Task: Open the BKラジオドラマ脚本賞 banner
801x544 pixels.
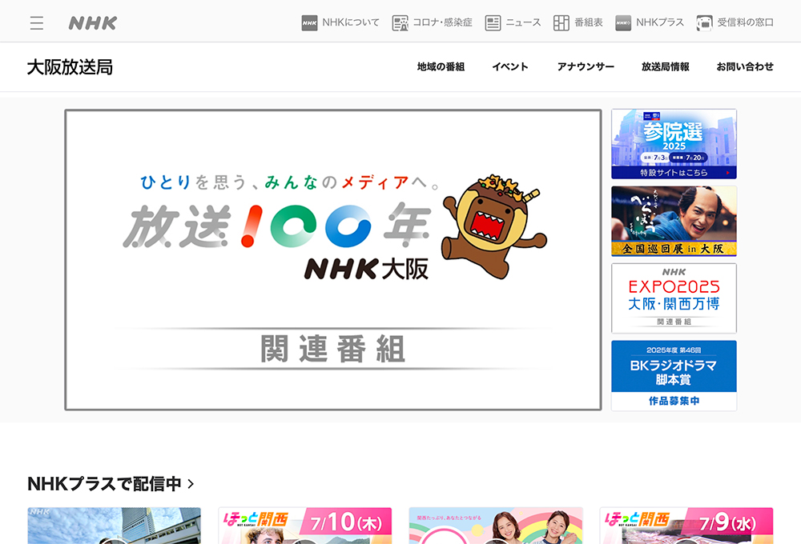Action: pos(674,375)
